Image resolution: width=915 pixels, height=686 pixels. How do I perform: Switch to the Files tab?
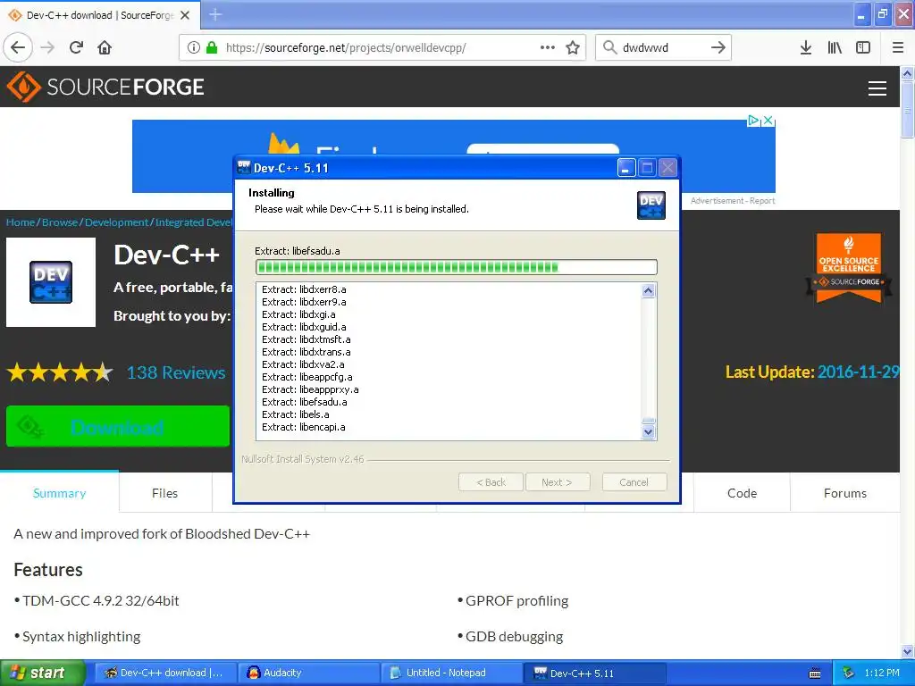click(x=164, y=493)
